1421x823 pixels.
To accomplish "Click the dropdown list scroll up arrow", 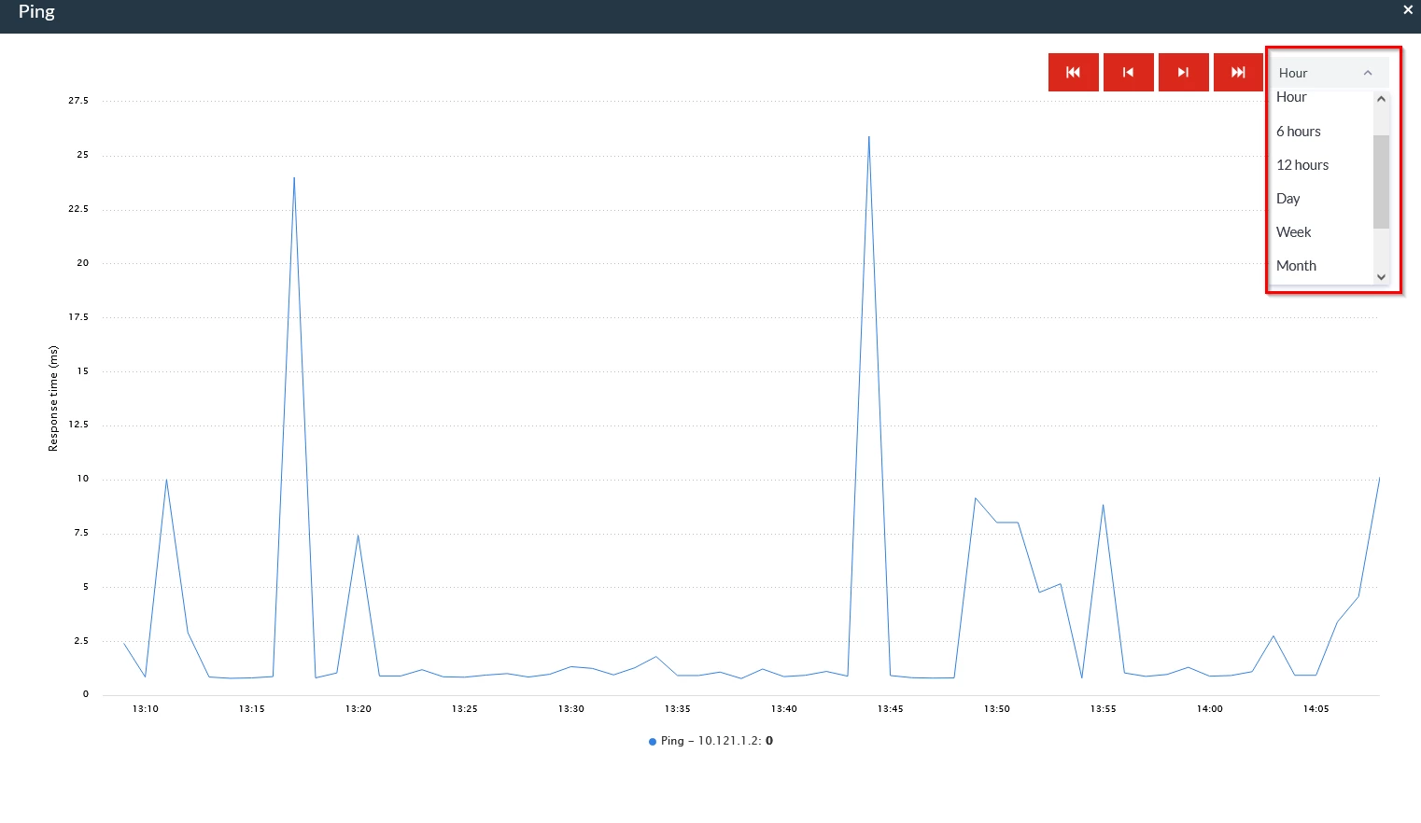I will click(1381, 99).
